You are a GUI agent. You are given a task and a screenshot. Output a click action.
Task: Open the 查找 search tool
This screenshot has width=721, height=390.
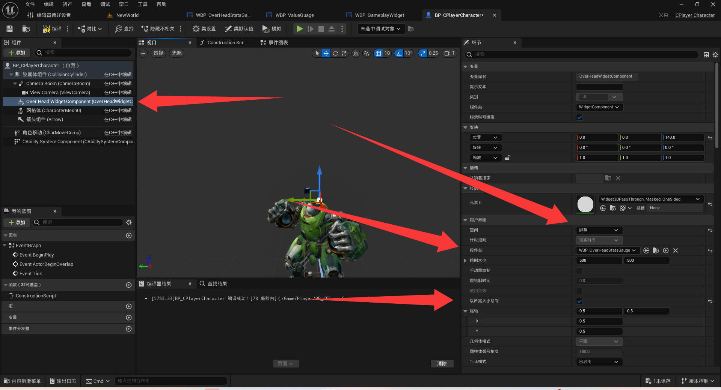[x=125, y=29]
